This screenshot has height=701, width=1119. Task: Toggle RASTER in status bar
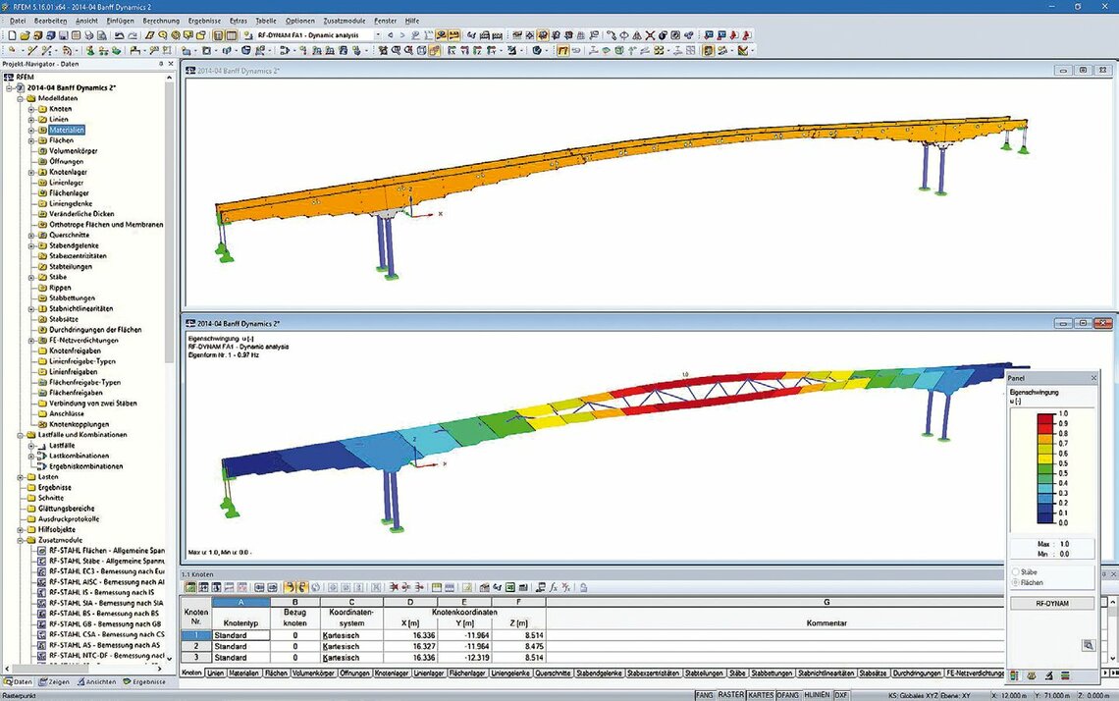pyautogui.click(x=730, y=694)
